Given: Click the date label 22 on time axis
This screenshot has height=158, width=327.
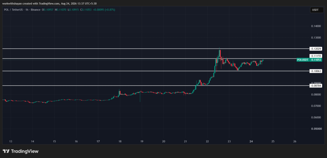Looking at the screenshot, I should [207, 141].
